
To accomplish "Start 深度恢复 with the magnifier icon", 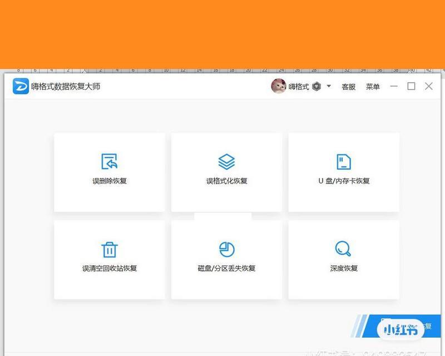I will 343,249.
